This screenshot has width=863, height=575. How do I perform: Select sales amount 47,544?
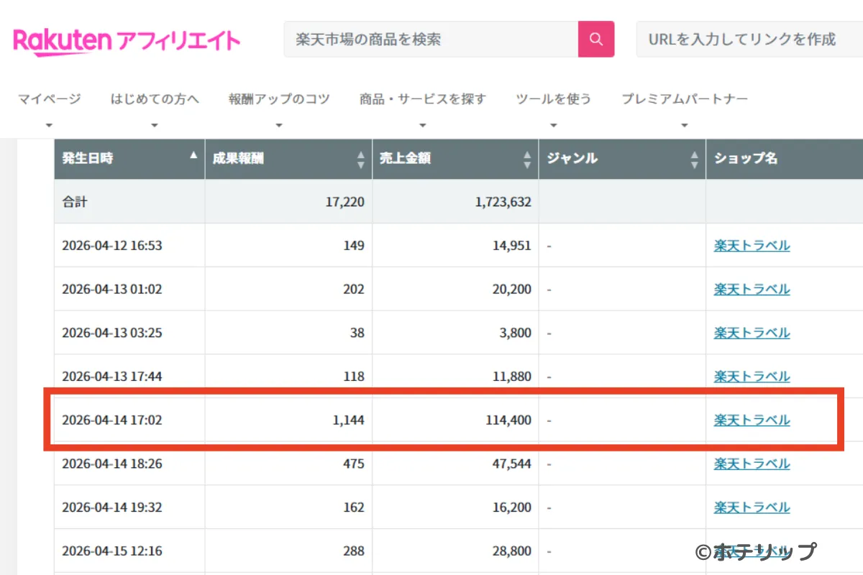click(x=511, y=464)
